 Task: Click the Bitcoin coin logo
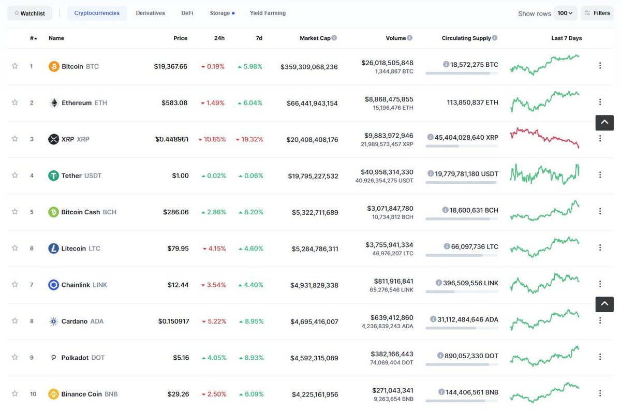[x=53, y=66]
